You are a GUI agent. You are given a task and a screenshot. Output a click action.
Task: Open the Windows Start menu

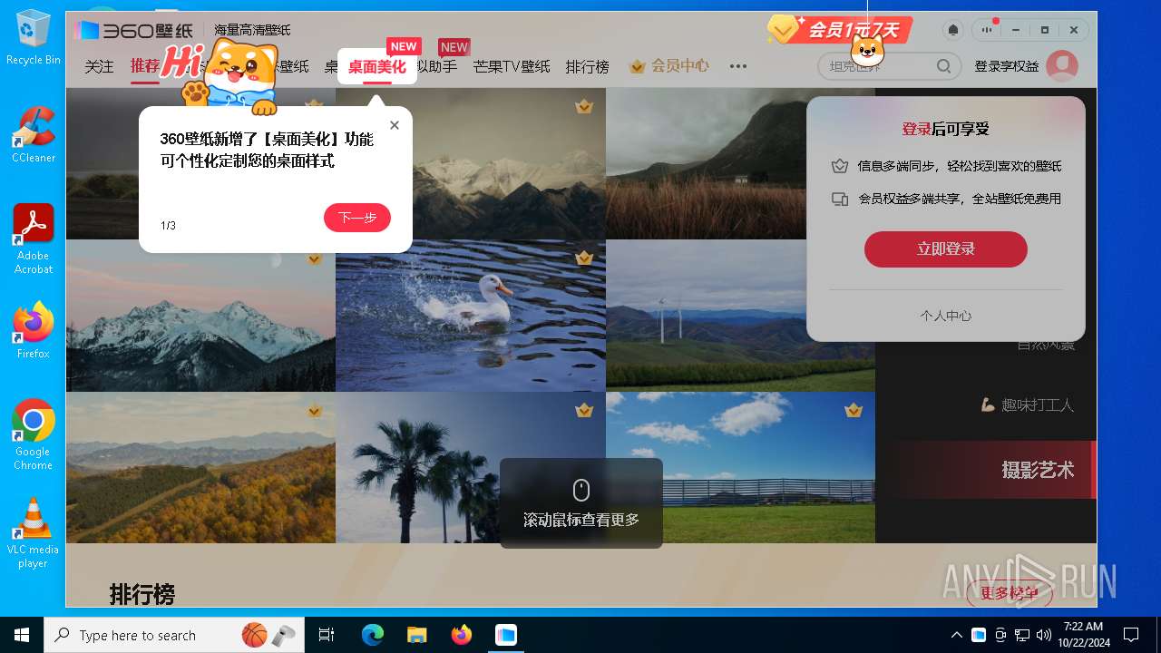point(21,635)
